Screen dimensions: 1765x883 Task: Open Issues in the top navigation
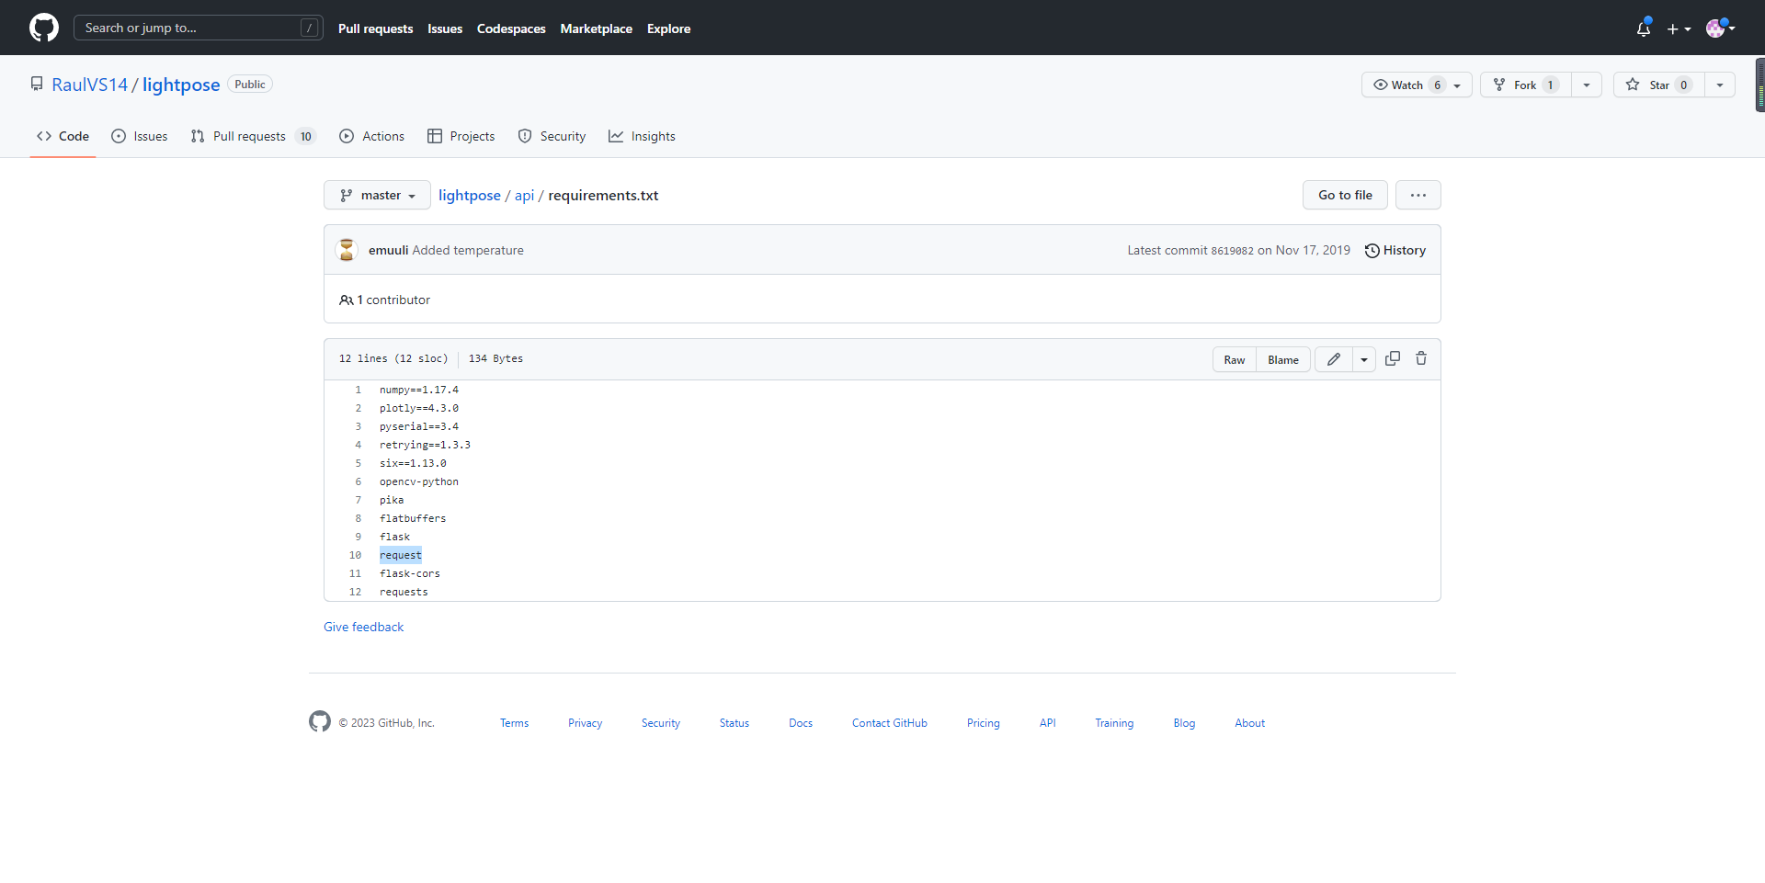[445, 28]
